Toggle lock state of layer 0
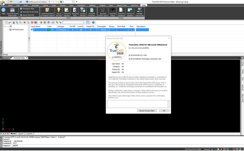 click(x=81, y=30)
